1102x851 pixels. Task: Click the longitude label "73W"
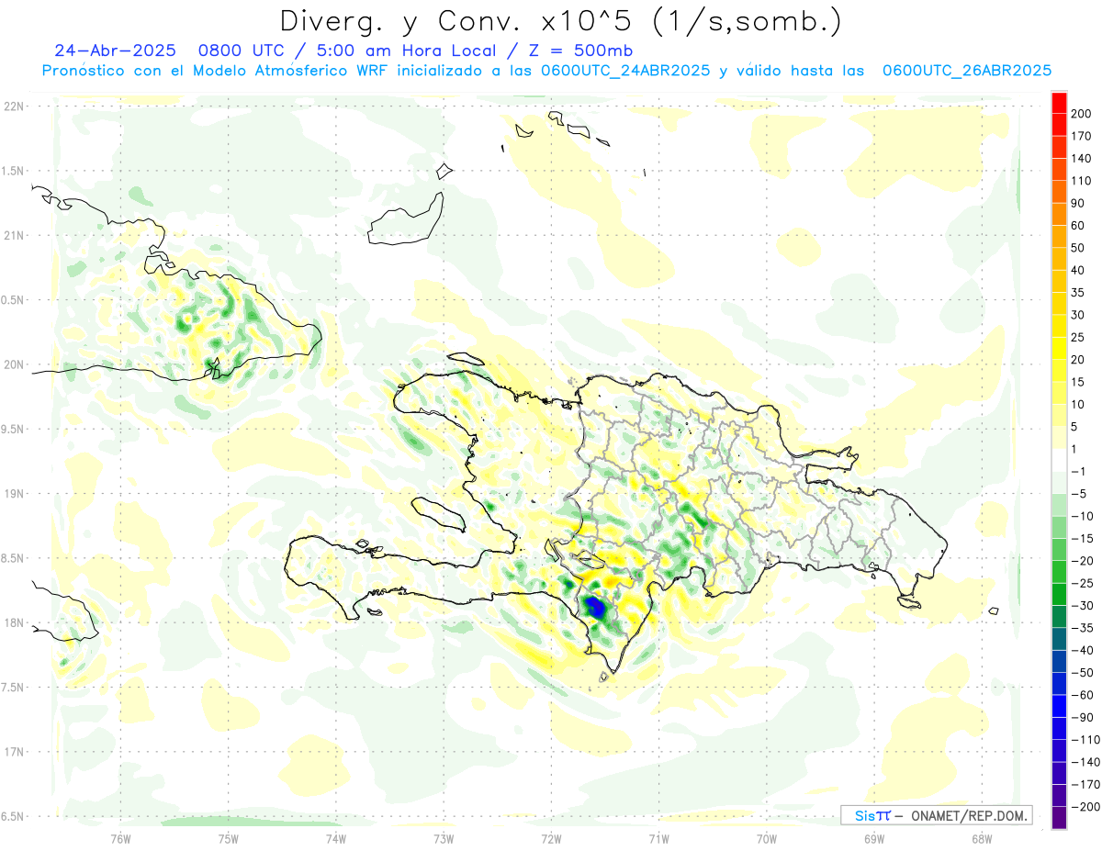pos(444,838)
